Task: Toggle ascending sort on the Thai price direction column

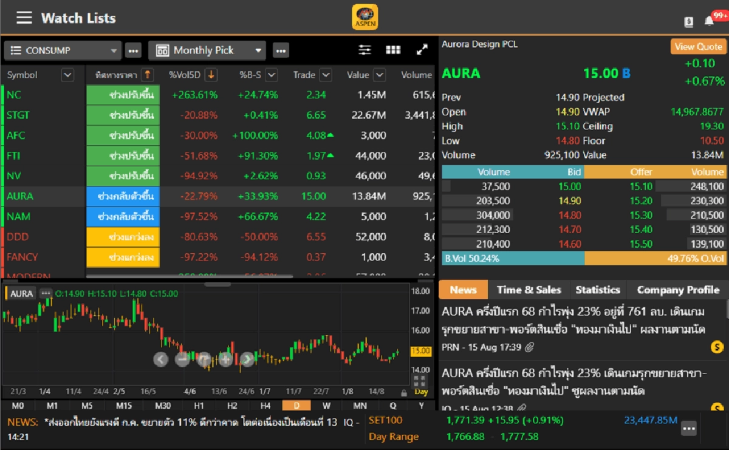Action: [147, 75]
